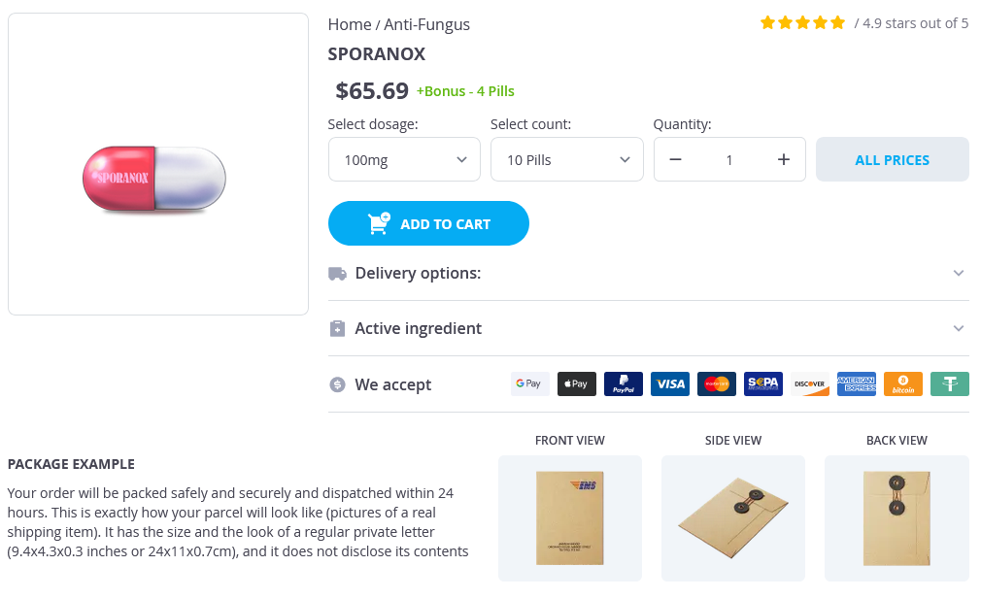This screenshot has width=981, height=599.
Task: Click the PayPal payment icon
Action: click(624, 383)
